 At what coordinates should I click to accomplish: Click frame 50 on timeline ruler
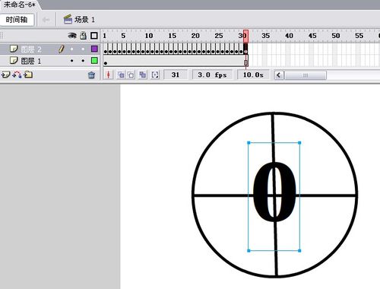[x=336, y=36]
